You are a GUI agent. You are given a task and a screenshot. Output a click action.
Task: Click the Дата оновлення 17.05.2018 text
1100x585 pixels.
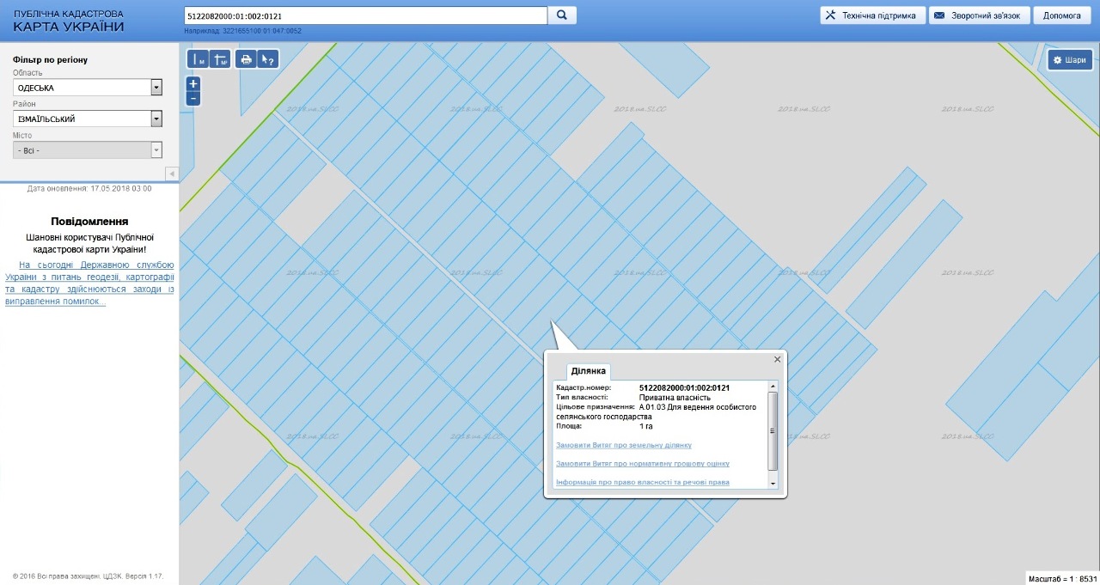(89, 188)
